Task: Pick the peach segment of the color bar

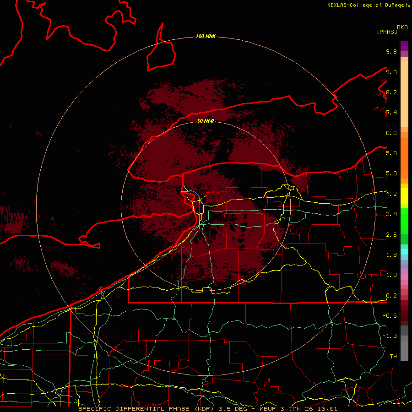Action: 404,94
